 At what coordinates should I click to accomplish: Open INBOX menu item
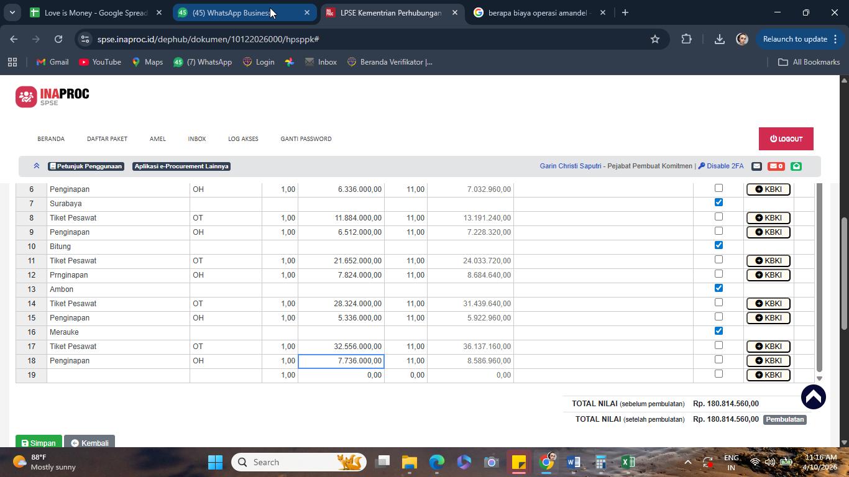[197, 139]
